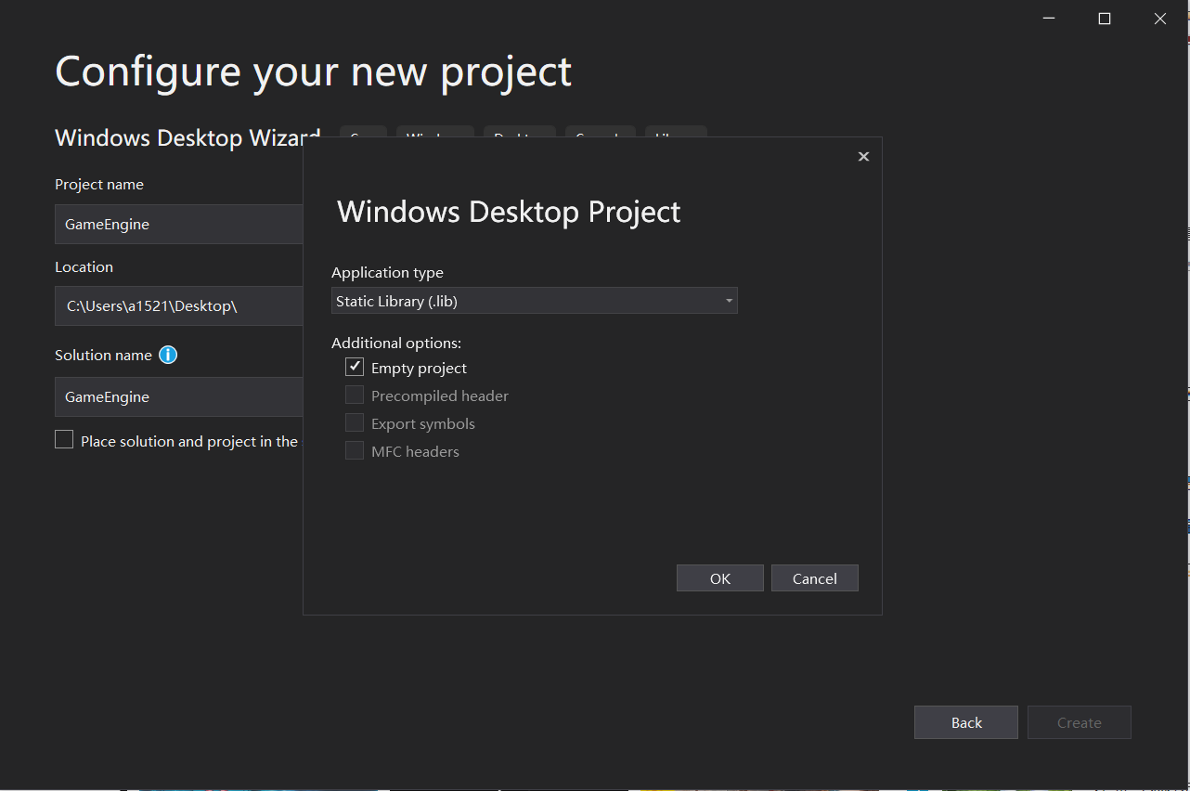
Task: Enable the Export symbols option
Action: [355, 423]
